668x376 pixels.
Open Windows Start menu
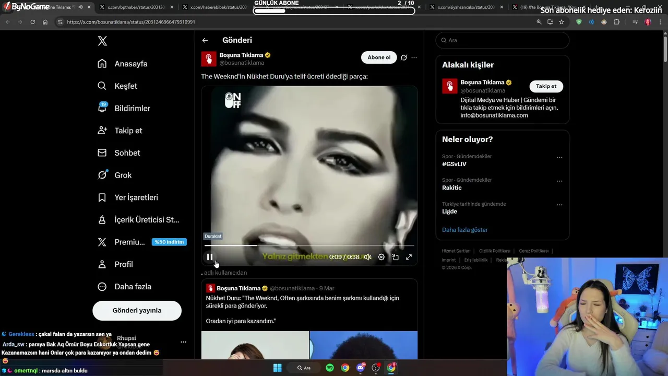click(277, 368)
